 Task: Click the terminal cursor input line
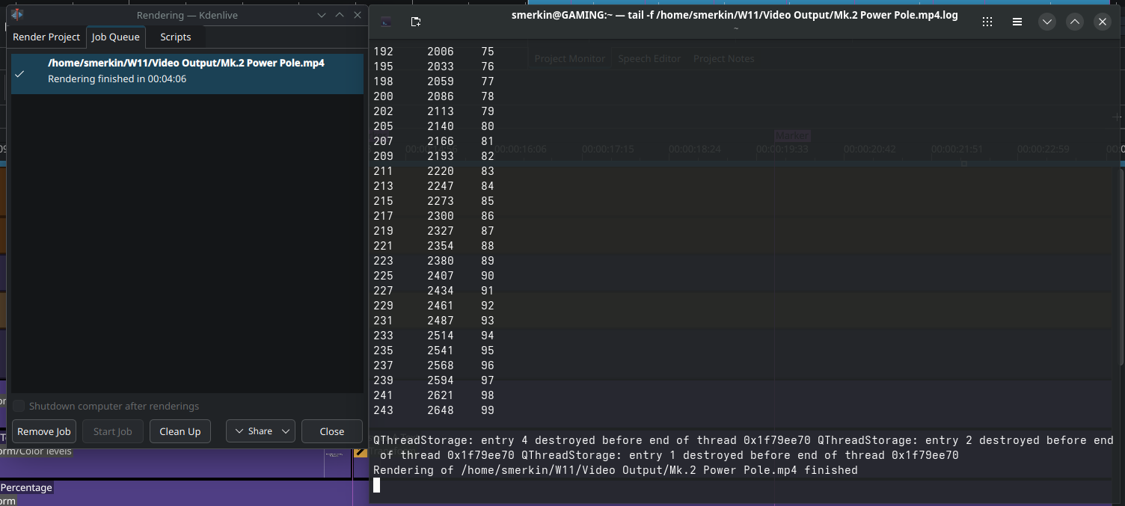coord(377,486)
